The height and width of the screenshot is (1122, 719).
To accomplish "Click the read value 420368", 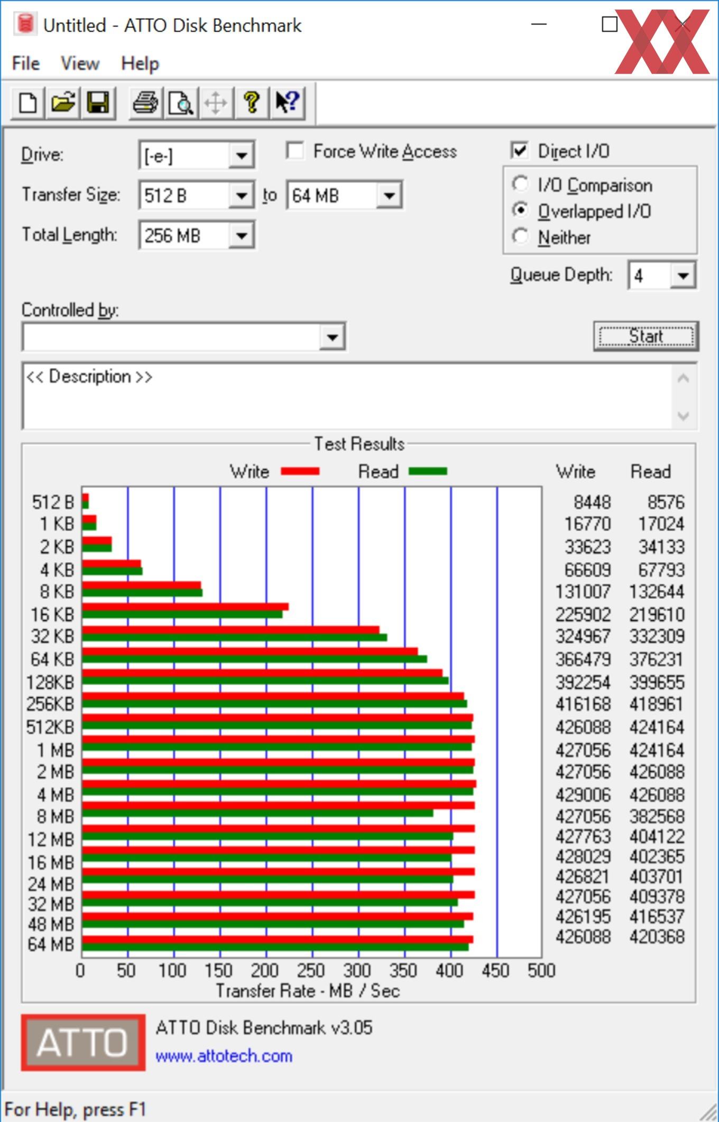I will click(x=657, y=937).
